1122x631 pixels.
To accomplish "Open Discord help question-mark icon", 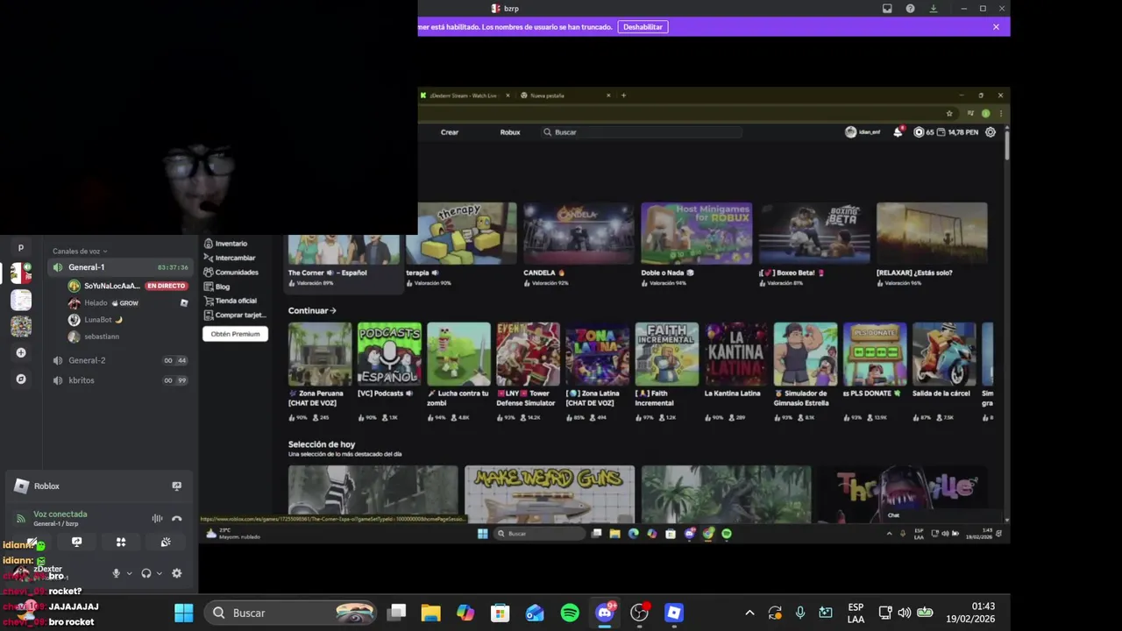I will tap(910, 9).
